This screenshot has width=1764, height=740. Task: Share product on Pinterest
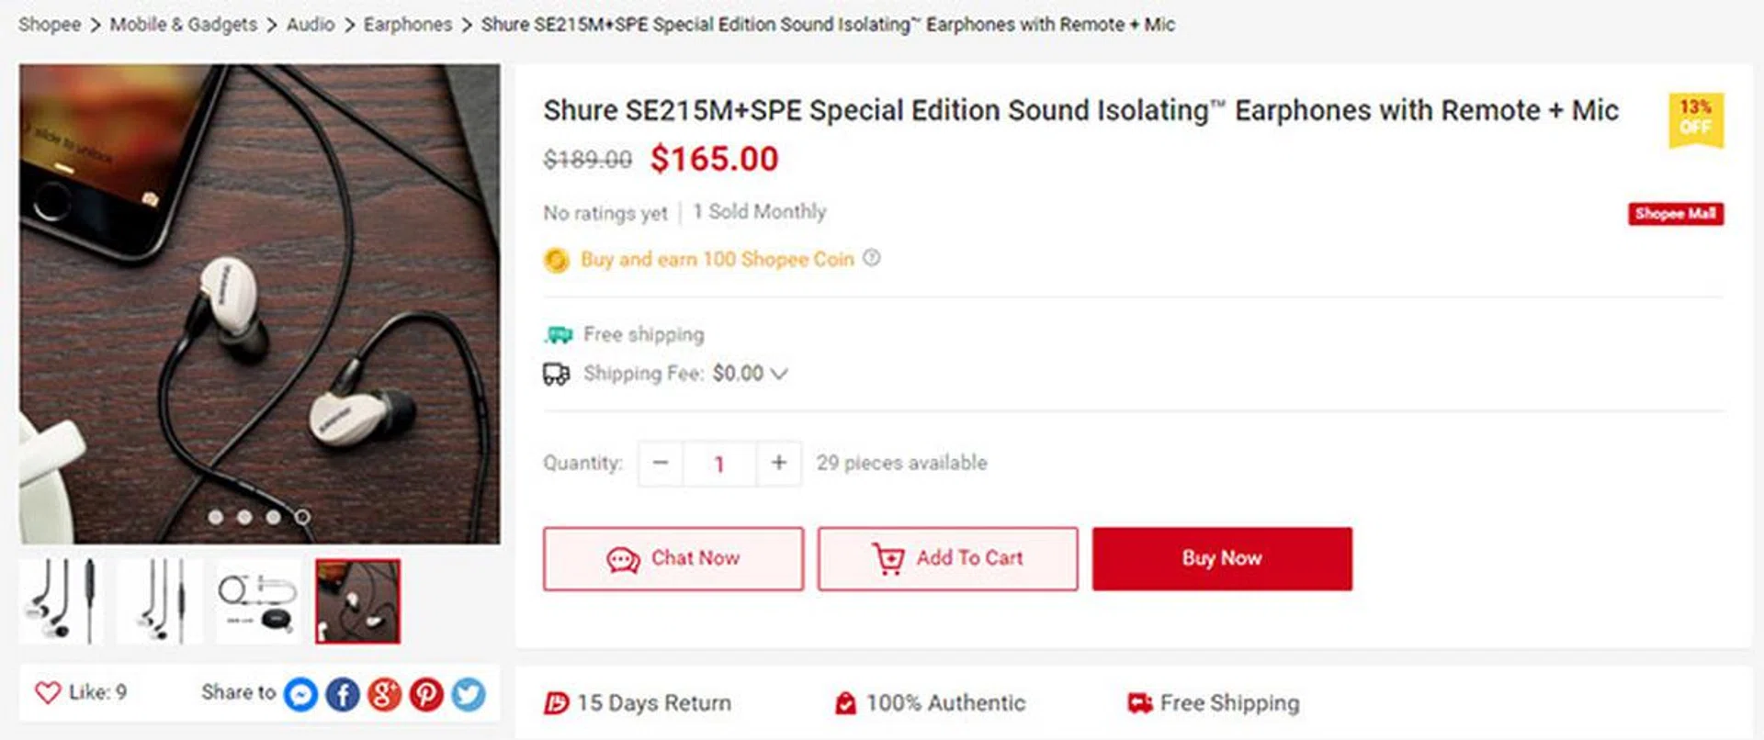tap(426, 694)
